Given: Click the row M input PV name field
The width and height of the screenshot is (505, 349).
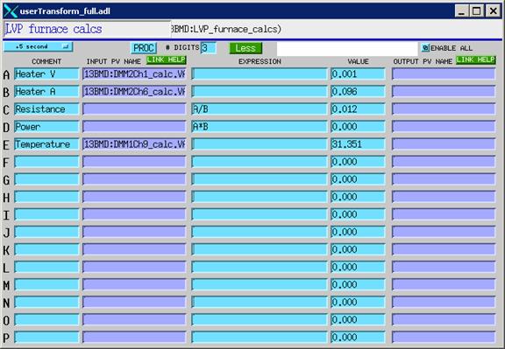Looking at the screenshot, I should pos(134,284).
